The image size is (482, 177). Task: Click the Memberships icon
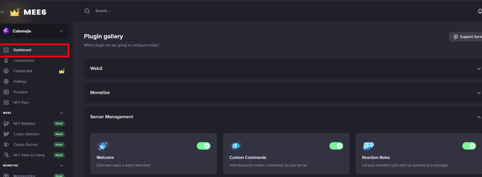pos(6,175)
